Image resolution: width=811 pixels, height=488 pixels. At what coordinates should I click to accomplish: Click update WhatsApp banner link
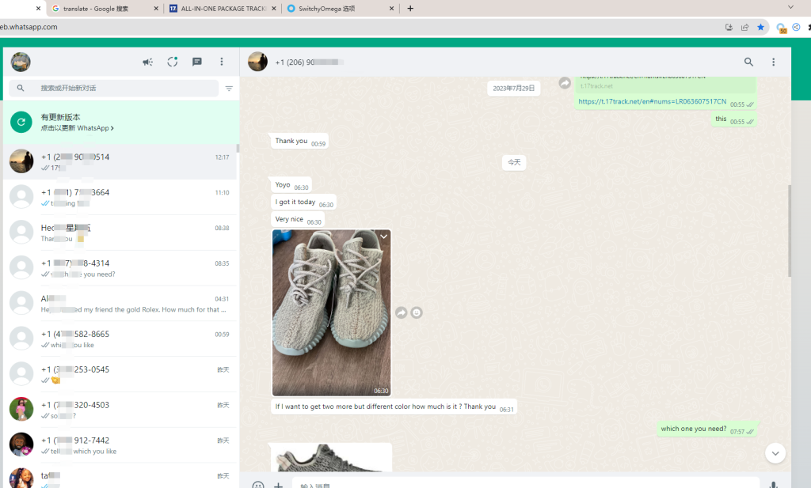[x=78, y=127]
